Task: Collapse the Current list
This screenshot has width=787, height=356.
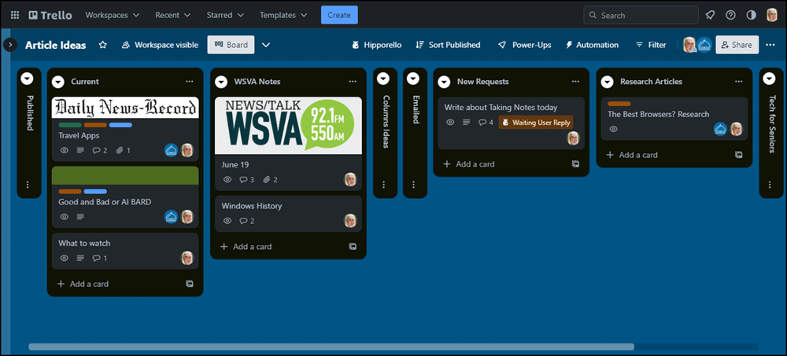Action: [x=59, y=82]
